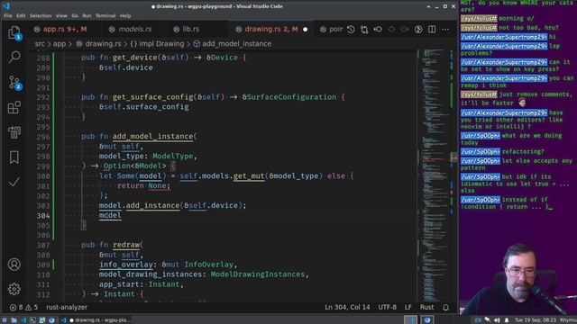Click the add_model_instance function name
The image size is (577, 324).
click(x=152, y=136)
